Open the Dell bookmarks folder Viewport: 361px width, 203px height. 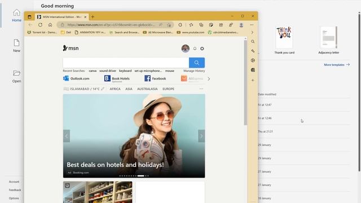pyautogui.click(x=66, y=33)
